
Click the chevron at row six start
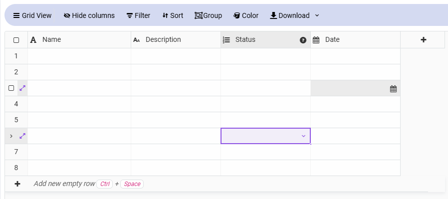pos(11,136)
